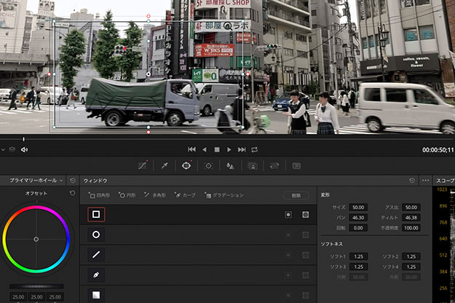
Task: Open the Key palette icon
Action: [253, 165]
